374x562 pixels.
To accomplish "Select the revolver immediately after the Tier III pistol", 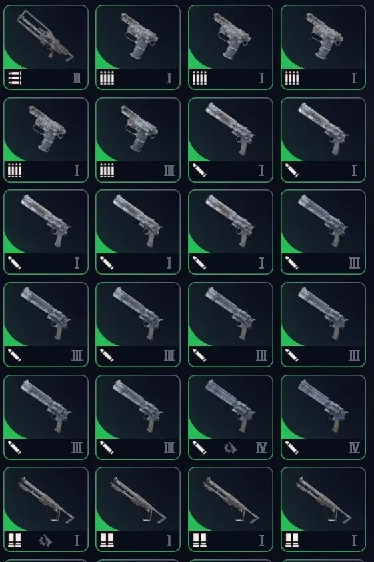I will [231, 140].
